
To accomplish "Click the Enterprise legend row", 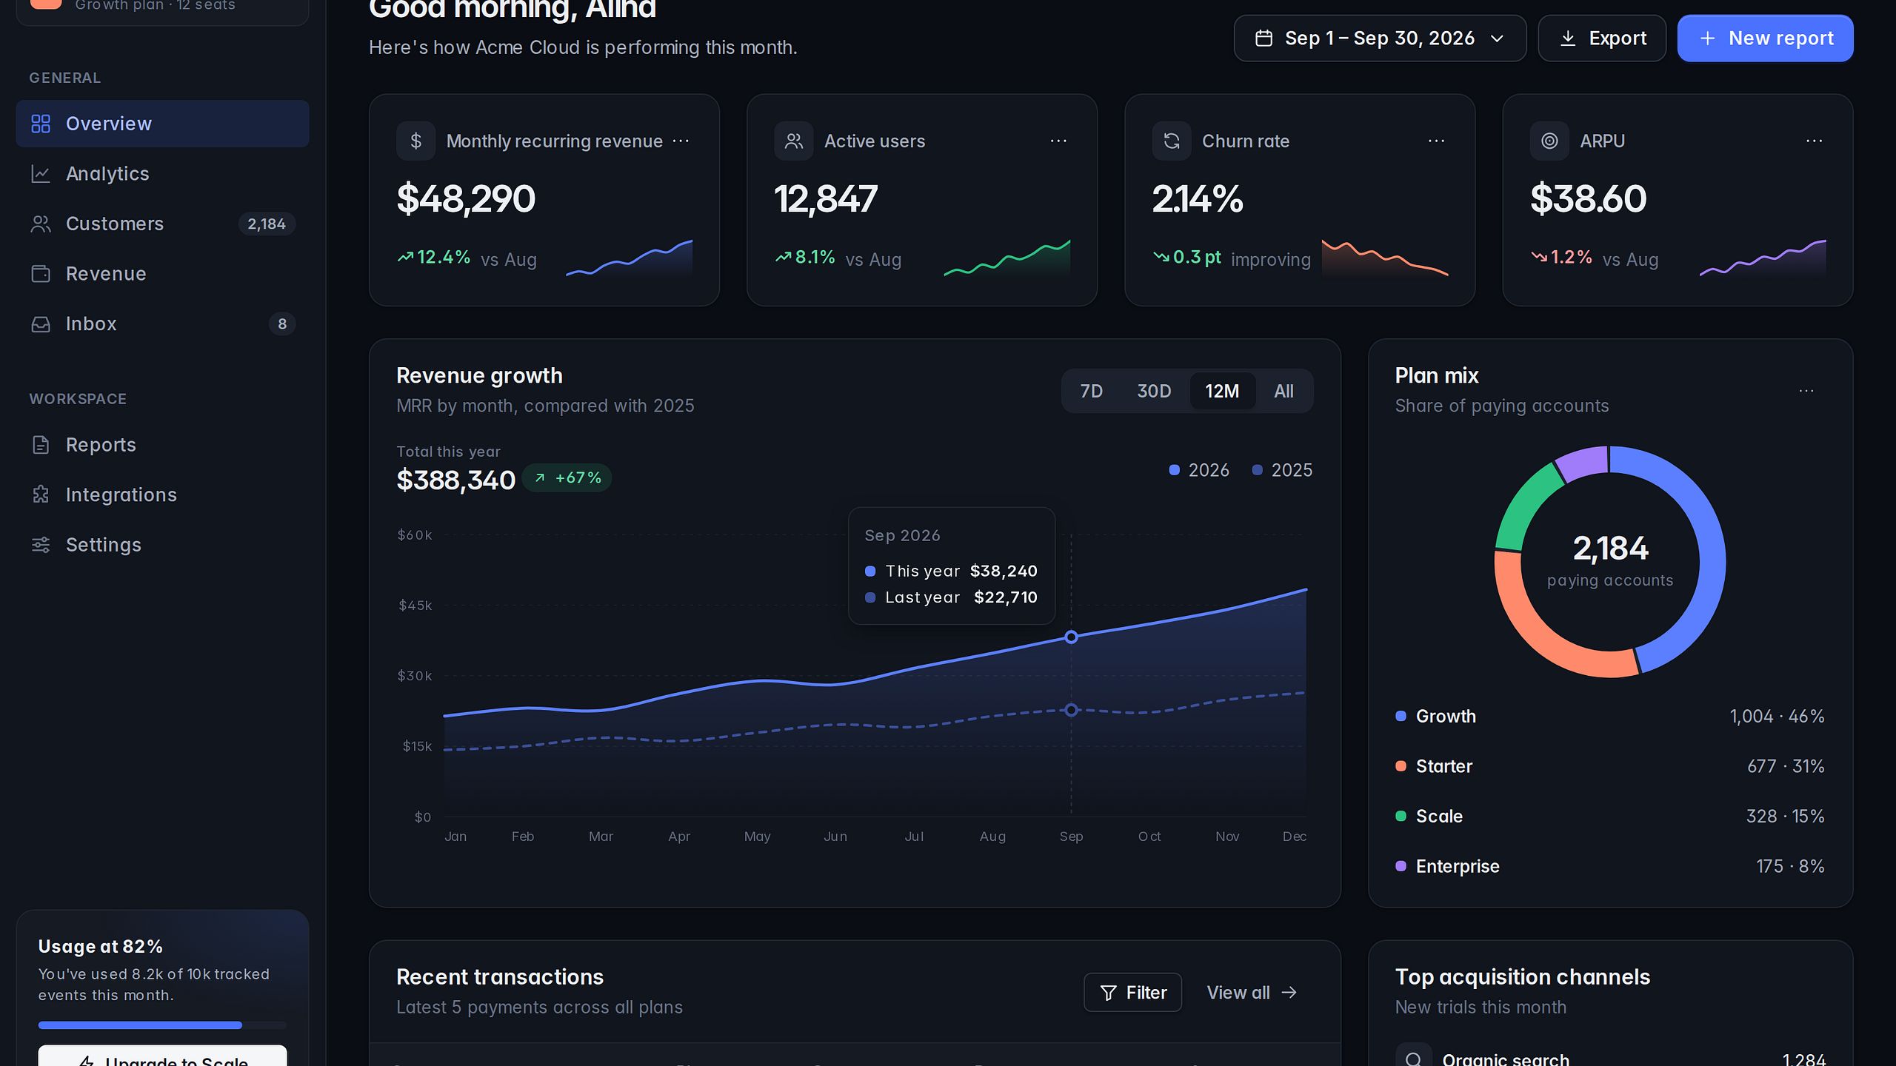I will (x=1610, y=866).
